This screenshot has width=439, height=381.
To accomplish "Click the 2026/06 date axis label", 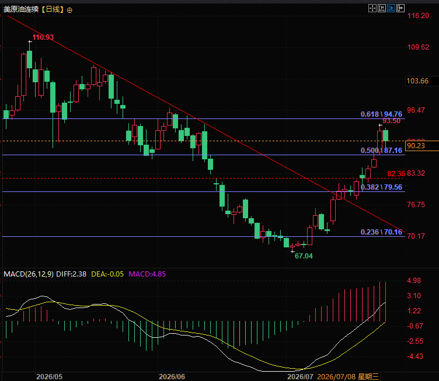I will point(172,377).
